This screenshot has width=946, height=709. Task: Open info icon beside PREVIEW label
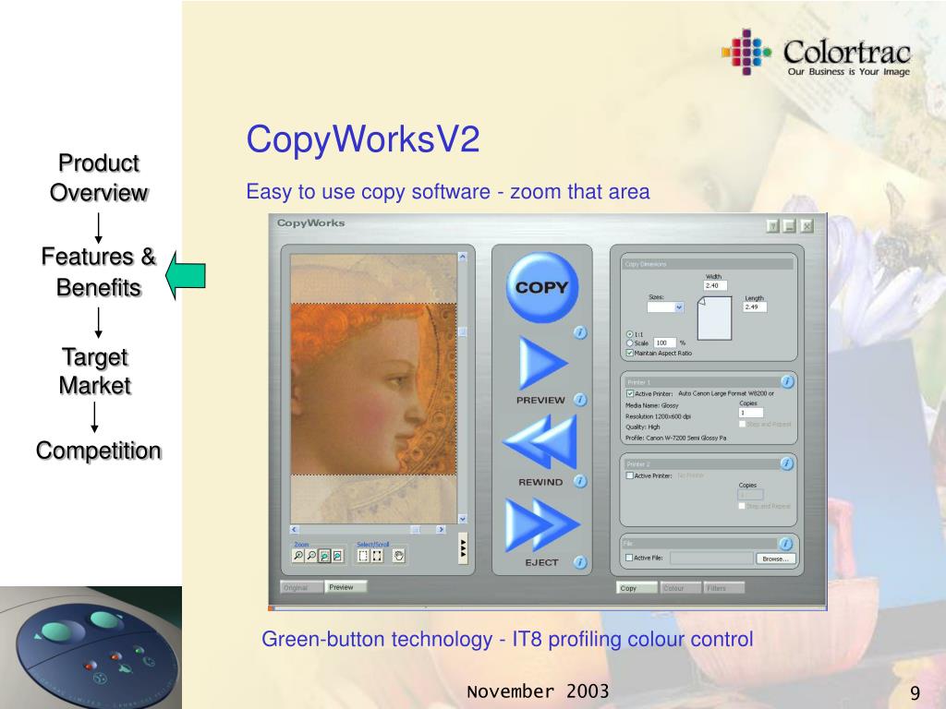click(x=580, y=400)
